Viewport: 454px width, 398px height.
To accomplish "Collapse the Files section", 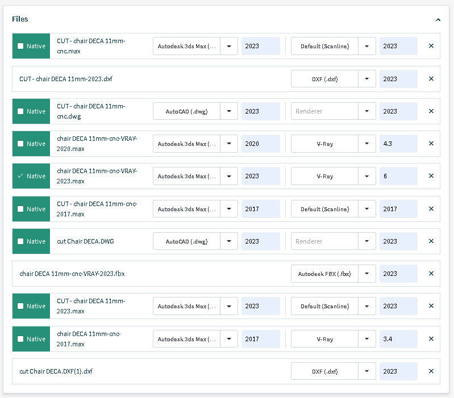I will pyautogui.click(x=438, y=19).
